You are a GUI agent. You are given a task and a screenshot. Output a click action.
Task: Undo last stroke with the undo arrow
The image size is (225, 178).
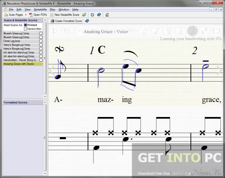click(67, 30)
